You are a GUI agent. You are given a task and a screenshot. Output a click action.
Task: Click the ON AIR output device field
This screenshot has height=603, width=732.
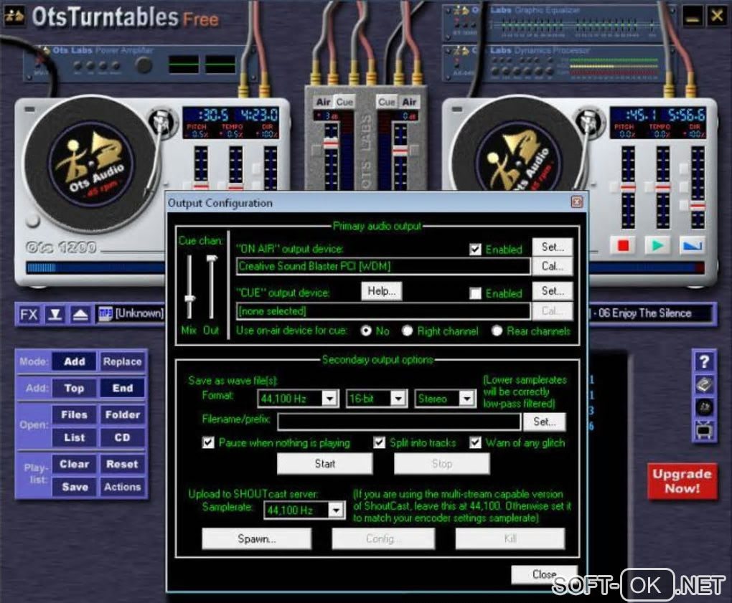point(383,266)
